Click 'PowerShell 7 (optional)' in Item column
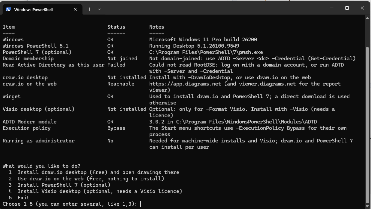Screen dimensions: 371x209 click(x=37, y=52)
